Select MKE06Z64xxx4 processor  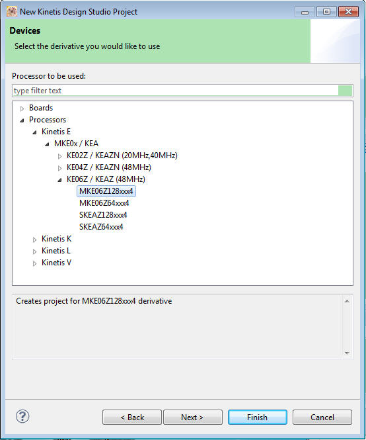click(104, 203)
